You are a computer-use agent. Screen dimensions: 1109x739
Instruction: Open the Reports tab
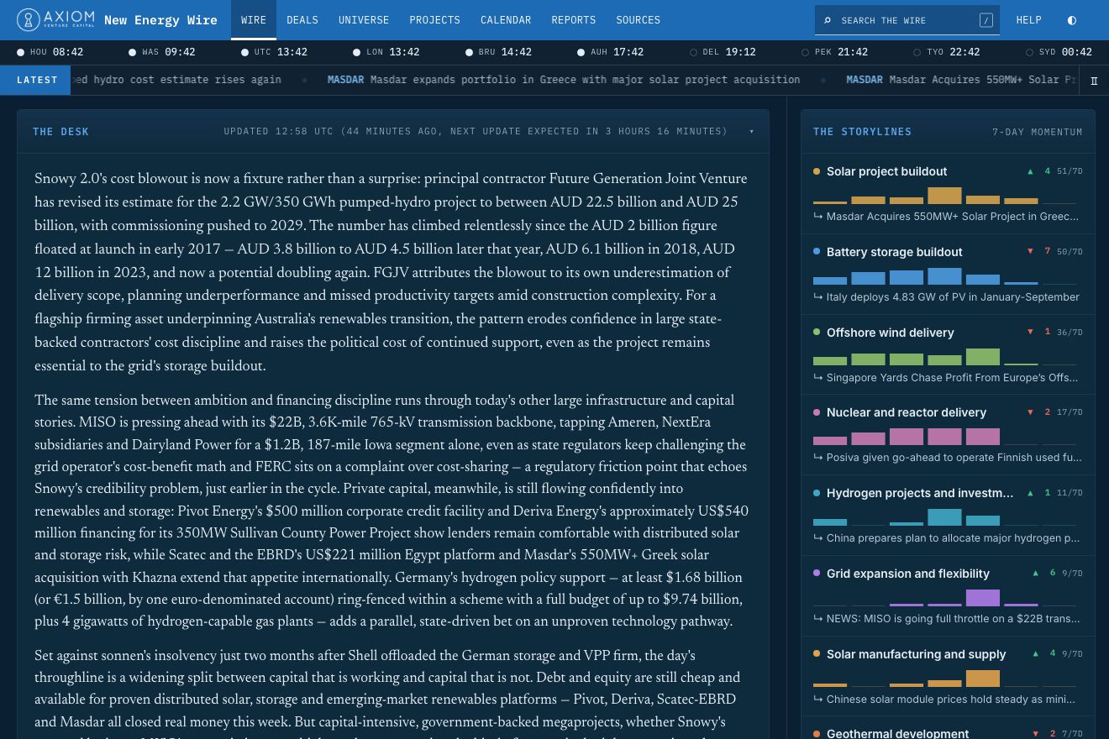[574, 20]
